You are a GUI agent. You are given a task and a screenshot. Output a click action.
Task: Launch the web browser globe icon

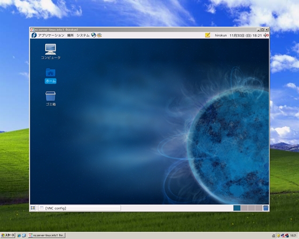click(93, 35)
